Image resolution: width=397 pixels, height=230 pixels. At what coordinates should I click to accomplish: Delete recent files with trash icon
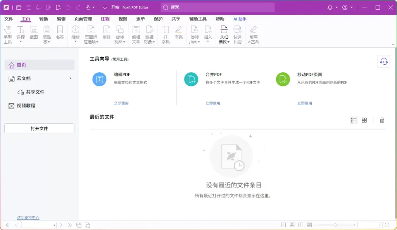pyautogui.click(x=382, y=120)
